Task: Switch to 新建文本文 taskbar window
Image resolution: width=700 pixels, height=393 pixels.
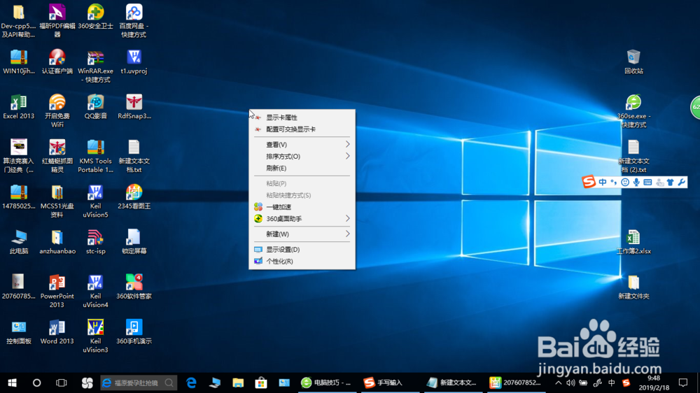Action: [453, 383]
